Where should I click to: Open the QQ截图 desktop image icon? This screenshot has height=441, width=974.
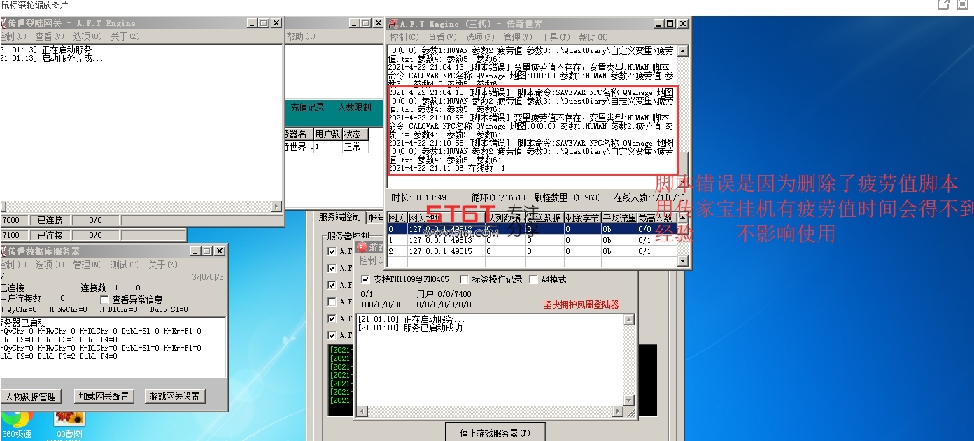(69, 424)
